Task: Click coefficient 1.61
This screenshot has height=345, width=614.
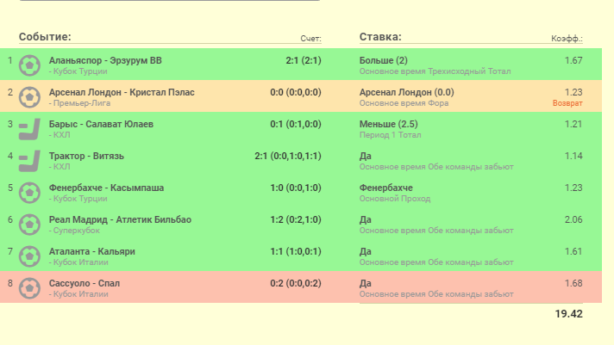Action: tap(573, 251)
